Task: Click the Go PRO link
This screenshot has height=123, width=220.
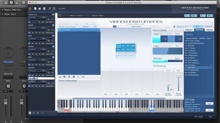Action: [62, 9]
